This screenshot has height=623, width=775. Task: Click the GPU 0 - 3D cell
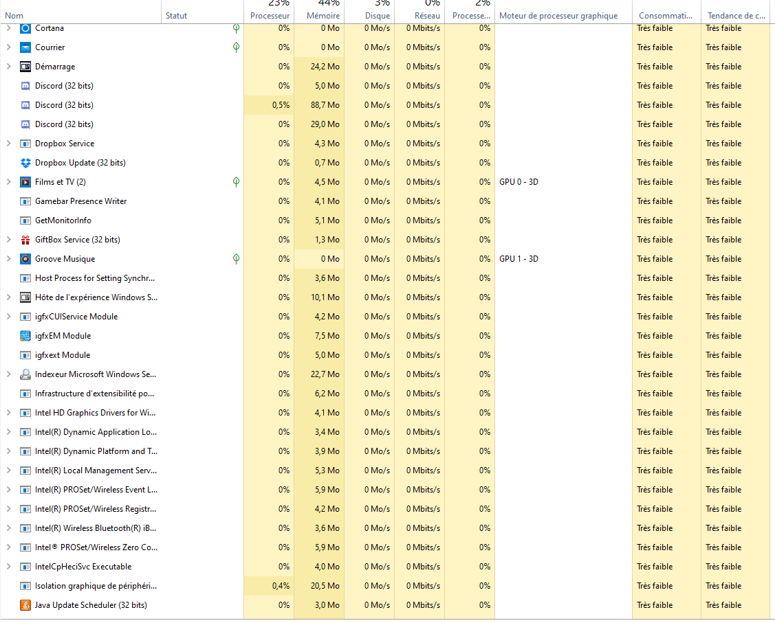pos(519,182)
